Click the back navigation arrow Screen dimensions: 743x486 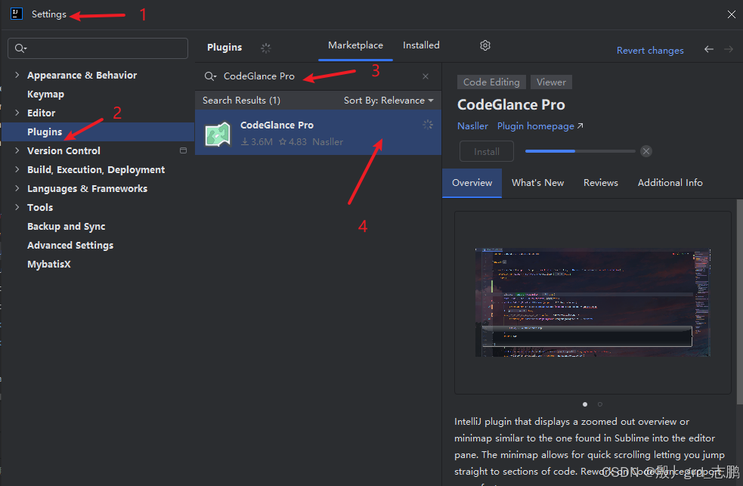[709, 49]
